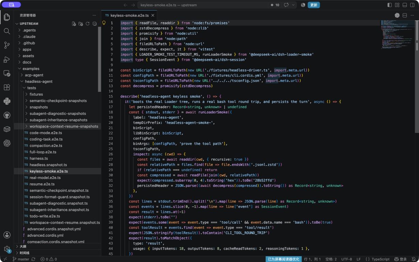Open Explorer panel More Actions ellipsis
419x262 pixels.
[x=94, y=15]
